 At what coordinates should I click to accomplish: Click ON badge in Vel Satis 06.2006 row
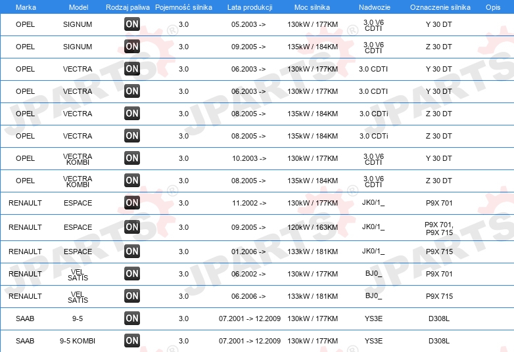coord(132,296)
